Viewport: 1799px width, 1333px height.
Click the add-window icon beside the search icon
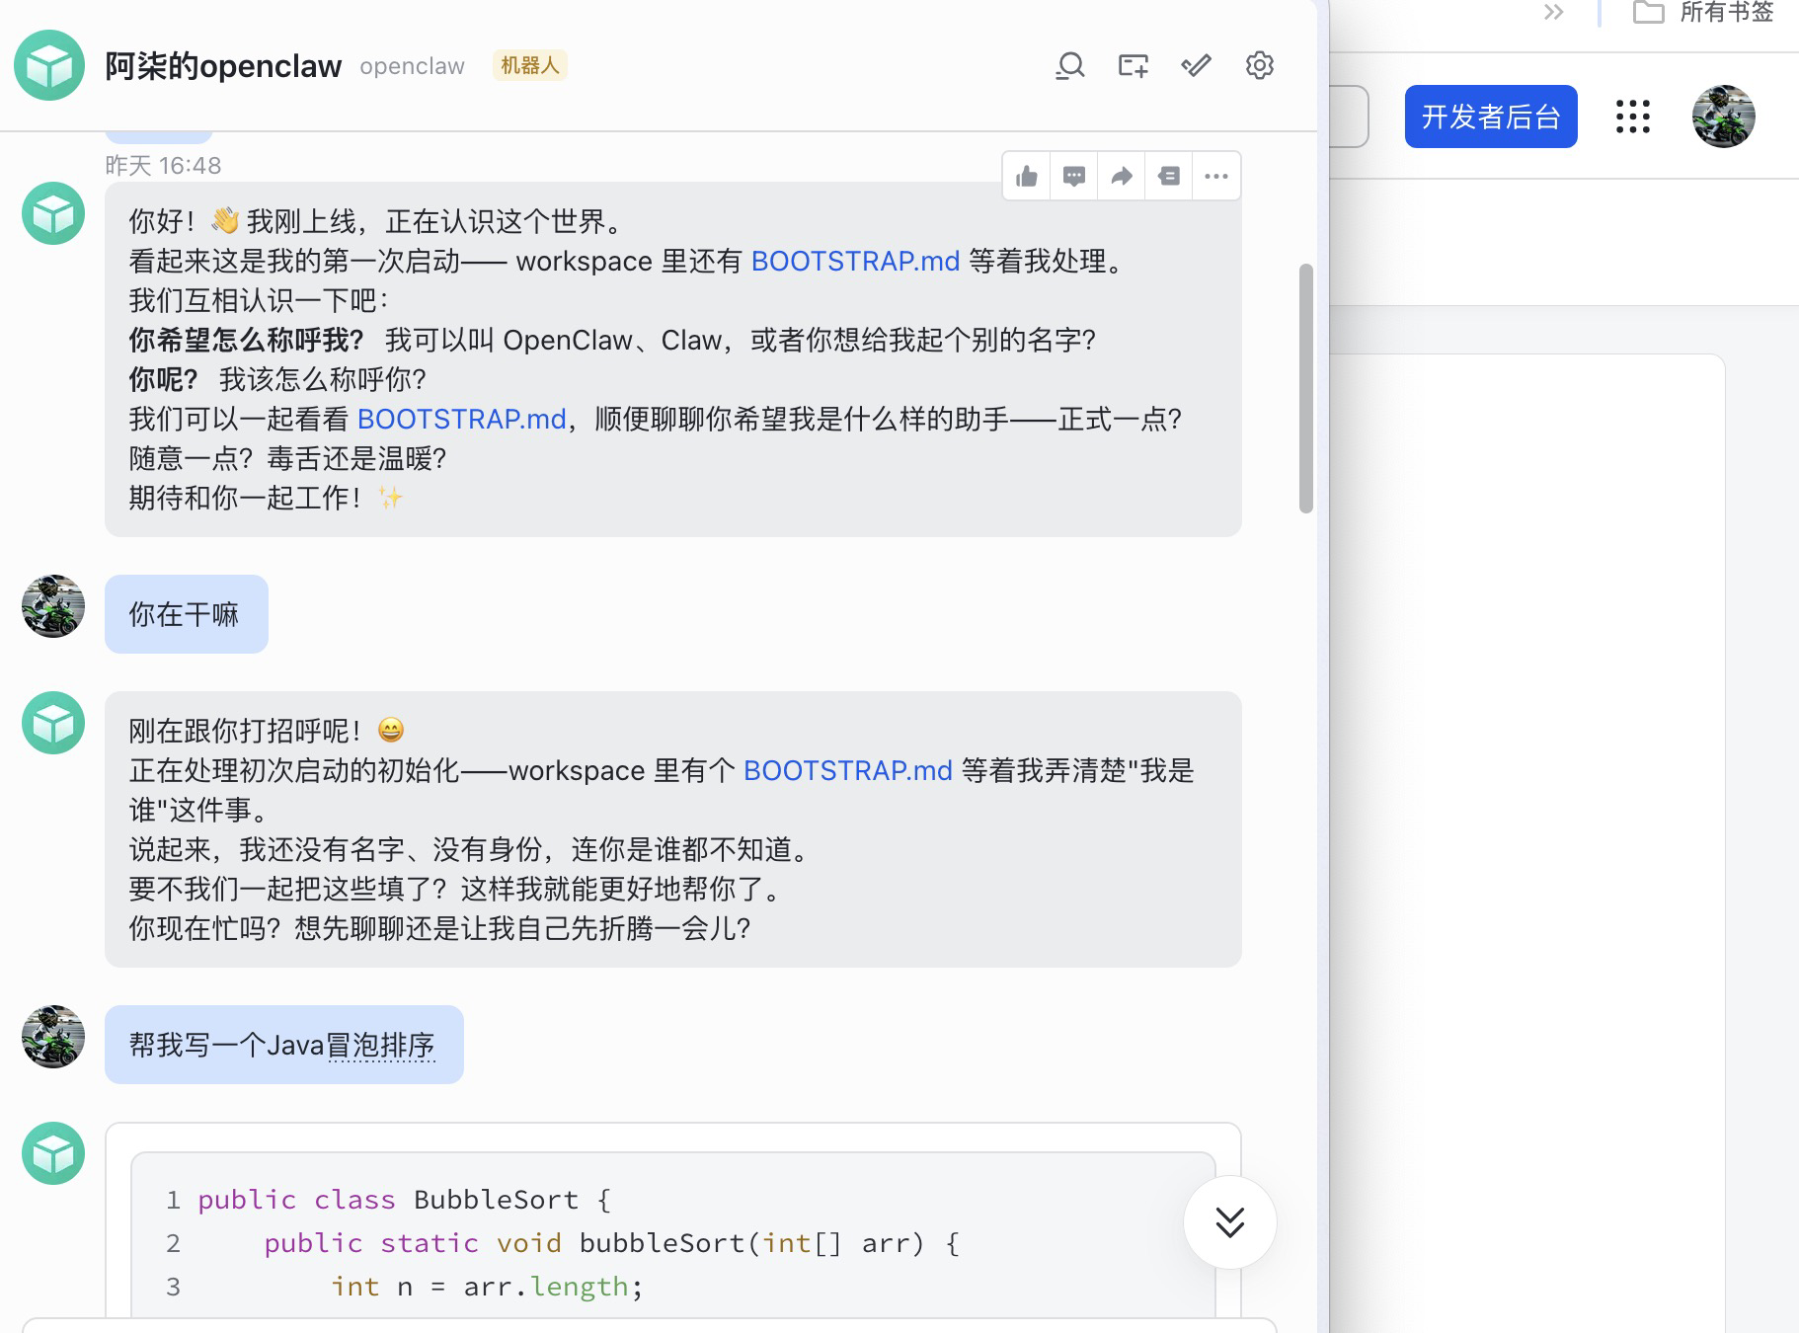coord(1134,66)
